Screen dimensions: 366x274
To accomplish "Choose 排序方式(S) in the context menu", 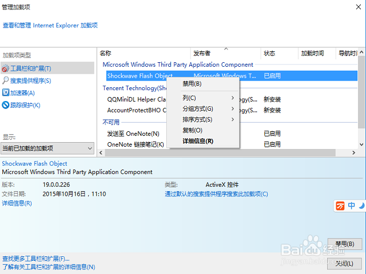I will coord(203,119).
